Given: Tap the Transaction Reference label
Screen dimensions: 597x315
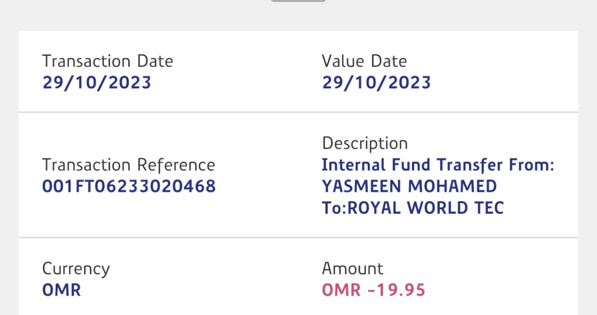Looking at the screenshot, I should [128, 165].
